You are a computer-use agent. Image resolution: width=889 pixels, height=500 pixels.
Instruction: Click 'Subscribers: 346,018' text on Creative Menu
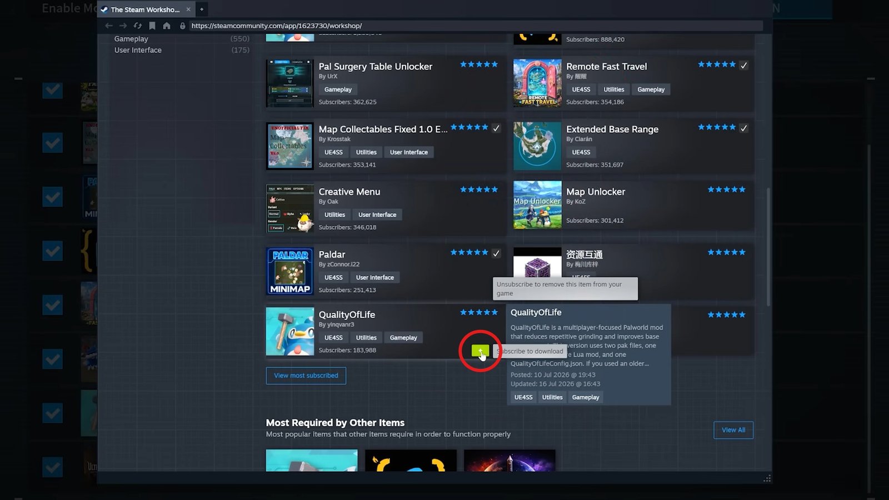[x=347, y=227]
